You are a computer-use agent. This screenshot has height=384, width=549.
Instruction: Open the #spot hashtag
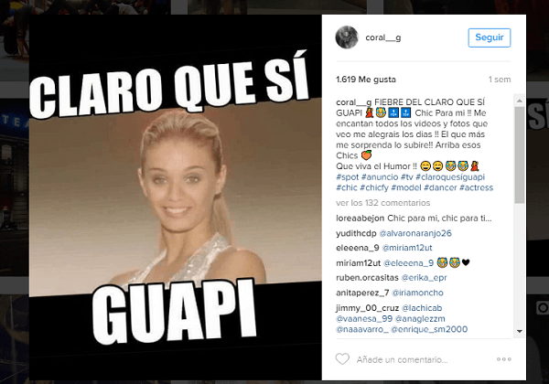(348, 177)
